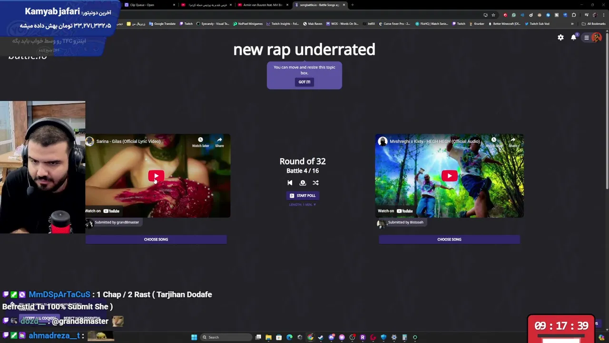Open File Explorer on taskbar
609x343 pixels.
pyautogui.click(x=268, y=337)
